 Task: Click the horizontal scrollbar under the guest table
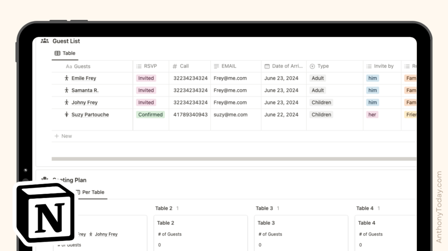coord(234,159)
